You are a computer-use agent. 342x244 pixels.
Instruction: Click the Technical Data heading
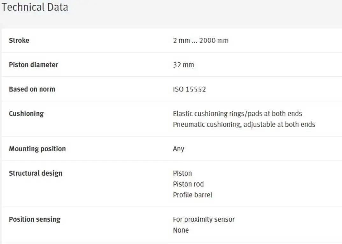click(35, 7)
